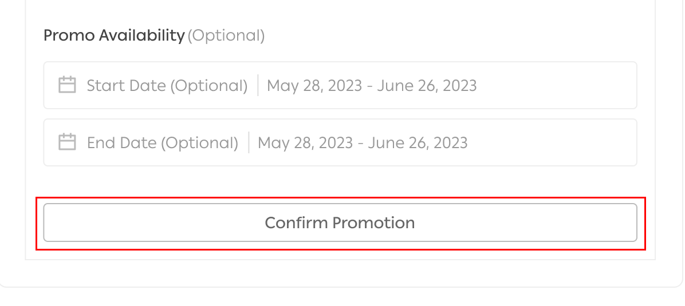Screen dimensions: 685x306
Task: Click the date range placeholder in End Date row
Action: pos(363,142)
